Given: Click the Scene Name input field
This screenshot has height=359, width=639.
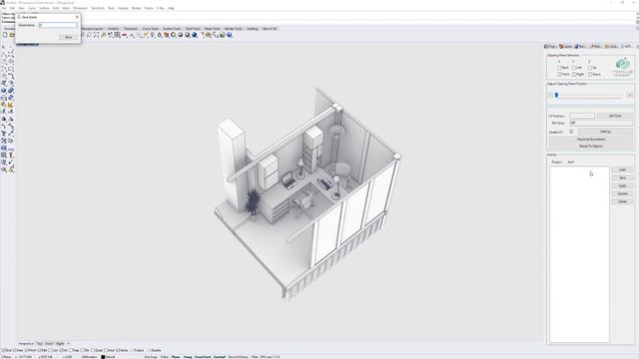Looking at the screenshot, I should pyautogui.click(x=58, y=25).
